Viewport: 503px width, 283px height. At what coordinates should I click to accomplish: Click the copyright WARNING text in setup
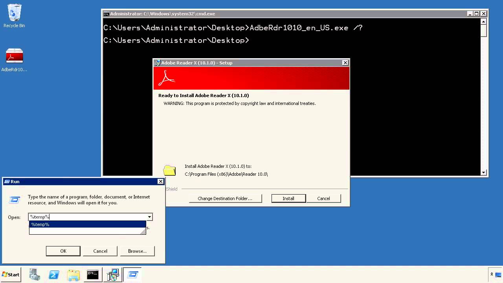[240, 103]
